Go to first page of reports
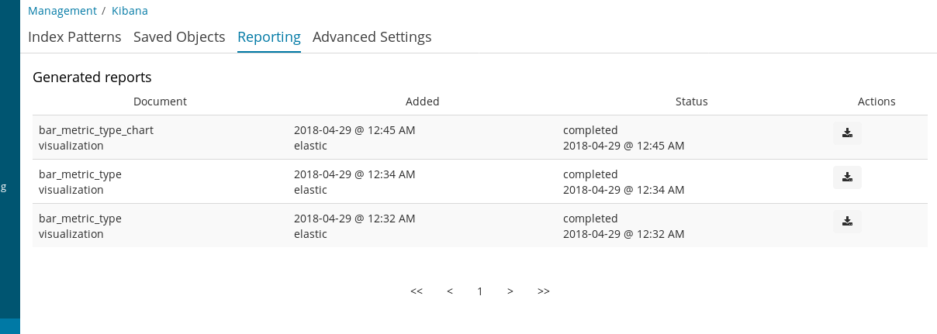Image resolution: width=937 pixels, height=334 pixels. pyautogui.click(x=417, y=291)
